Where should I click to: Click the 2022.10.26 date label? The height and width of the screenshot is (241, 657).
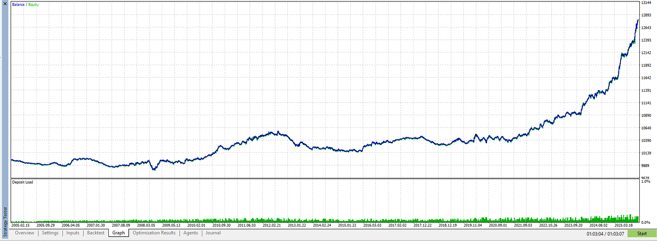[548, 225]
